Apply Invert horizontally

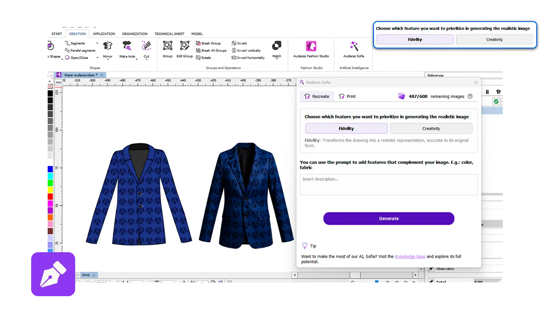tap(248, 58)
